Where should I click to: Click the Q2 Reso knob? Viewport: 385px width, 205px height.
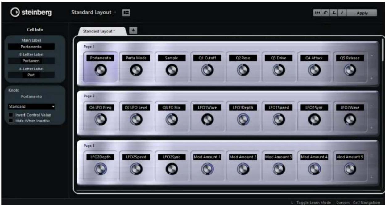click(x=243, y=71)
